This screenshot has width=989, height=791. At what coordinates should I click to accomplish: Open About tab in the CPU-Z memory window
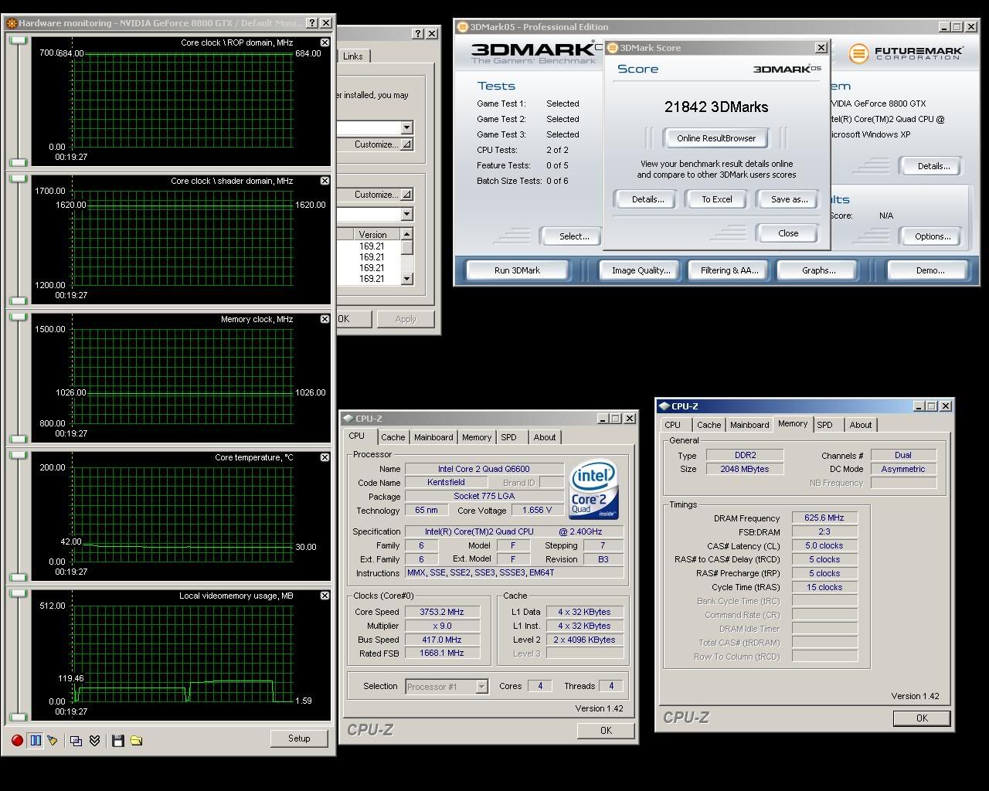click(861, 425)
